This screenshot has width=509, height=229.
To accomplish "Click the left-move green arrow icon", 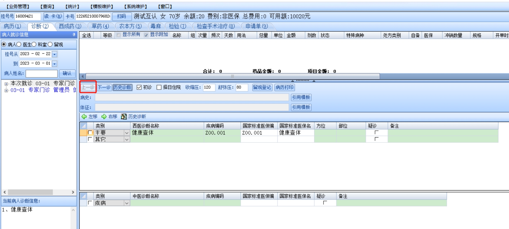I will [84, 117].
